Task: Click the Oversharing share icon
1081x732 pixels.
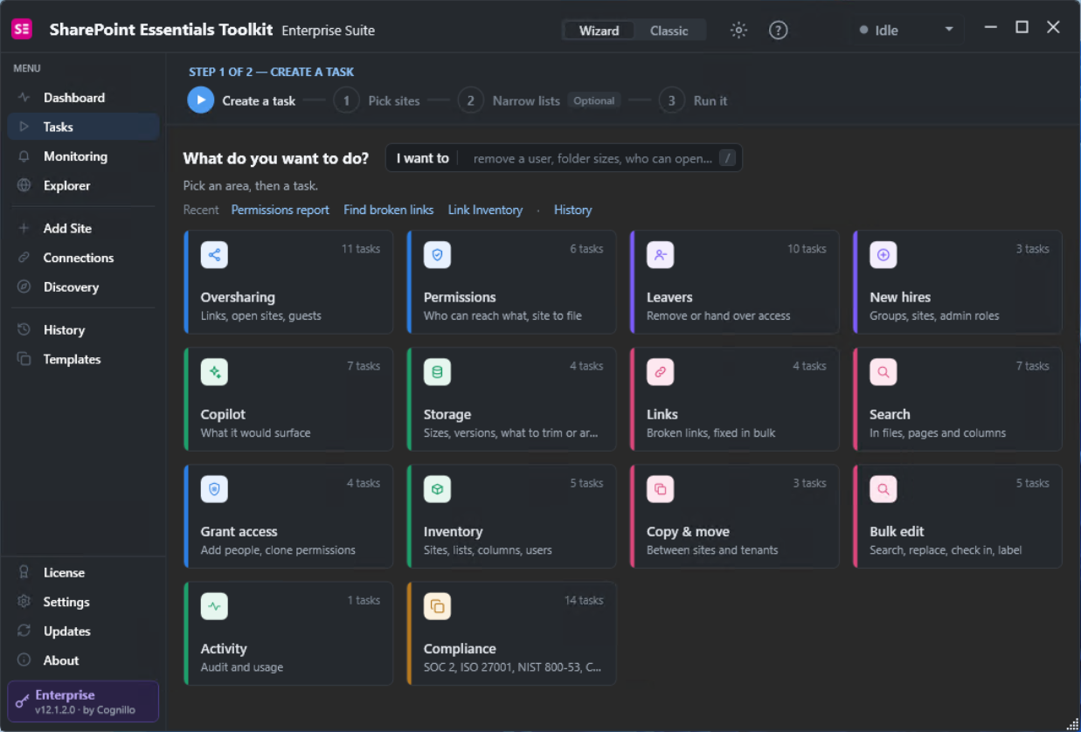Action: click(x=214, y=255)
